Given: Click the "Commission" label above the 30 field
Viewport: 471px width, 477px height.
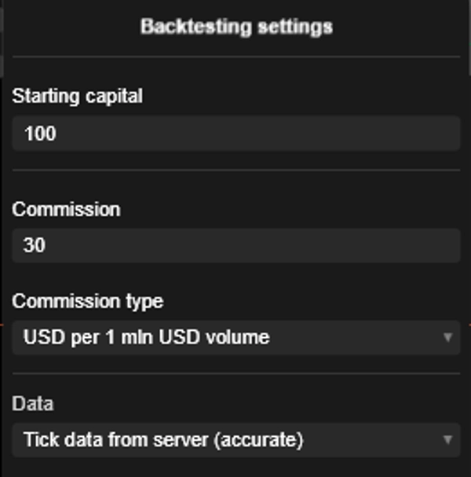Looking at the screenshot, I should click(x=66, y=209).
